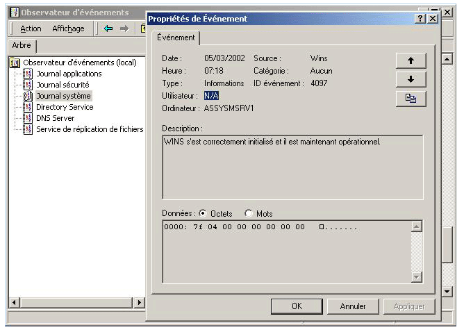Select the Mots radio button

click(x=249, y=213)
